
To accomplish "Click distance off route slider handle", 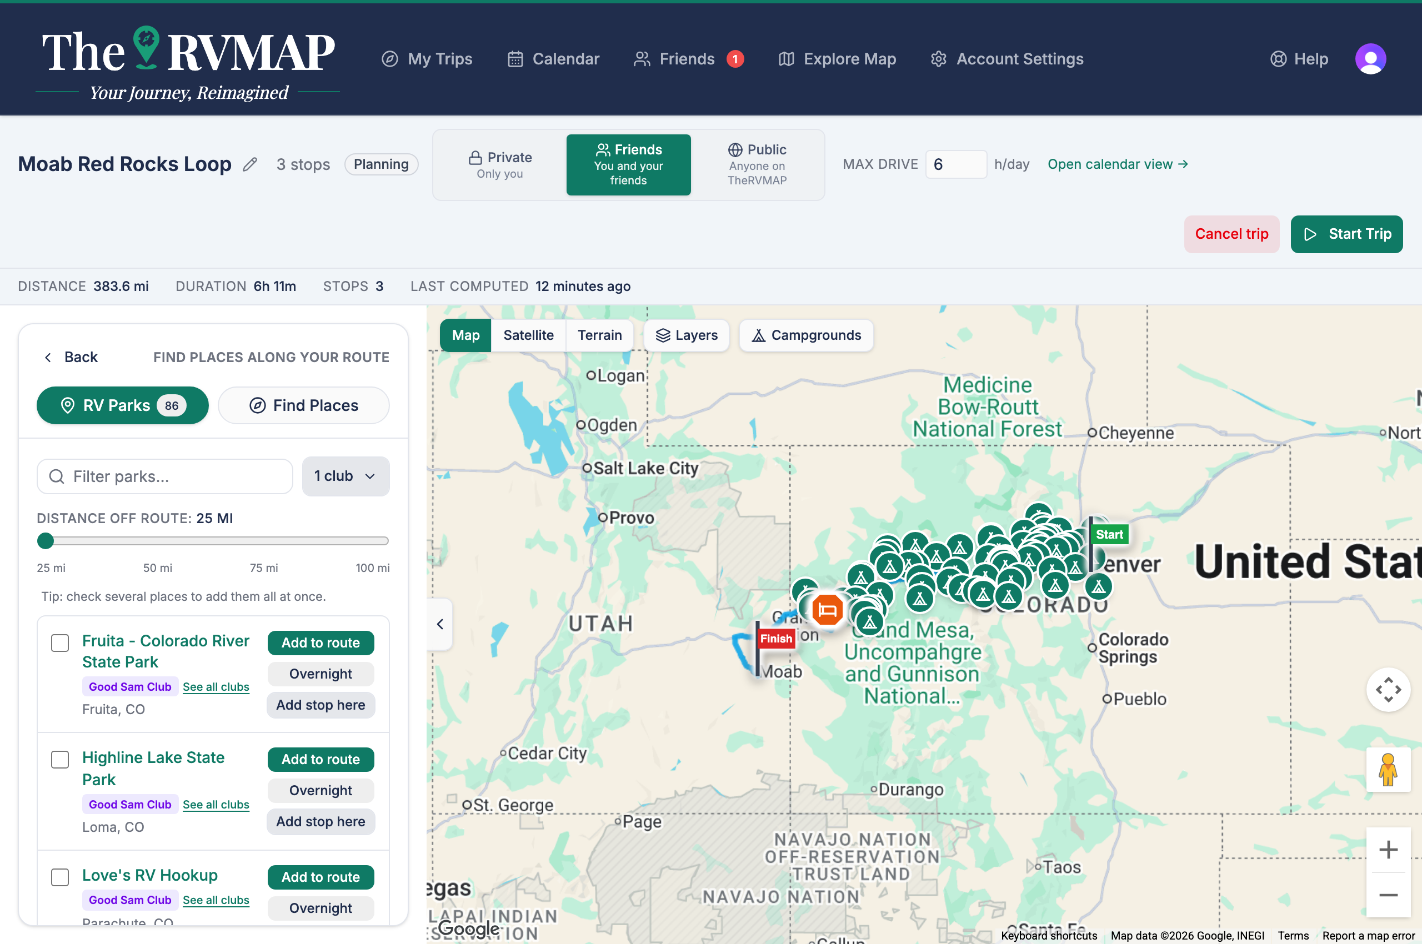I will pos(45,541).
